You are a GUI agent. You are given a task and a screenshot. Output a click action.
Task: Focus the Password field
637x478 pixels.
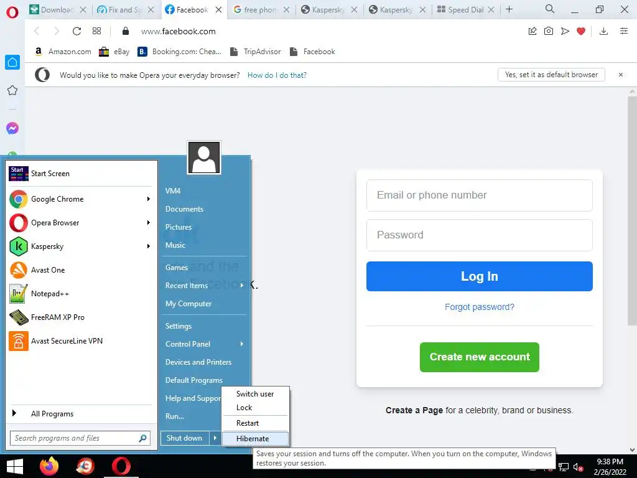tap(480, 235)
